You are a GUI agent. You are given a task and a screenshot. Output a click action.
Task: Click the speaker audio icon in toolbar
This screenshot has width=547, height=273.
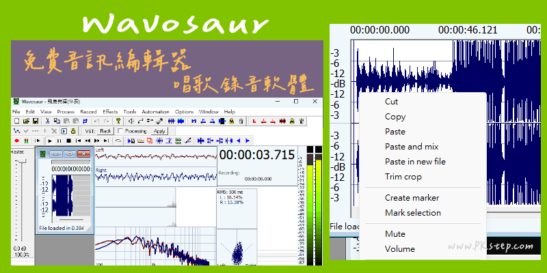[x=131, y=121]
